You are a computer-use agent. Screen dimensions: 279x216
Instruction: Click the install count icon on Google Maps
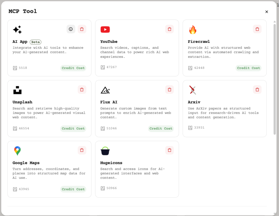tap(15, 189)
